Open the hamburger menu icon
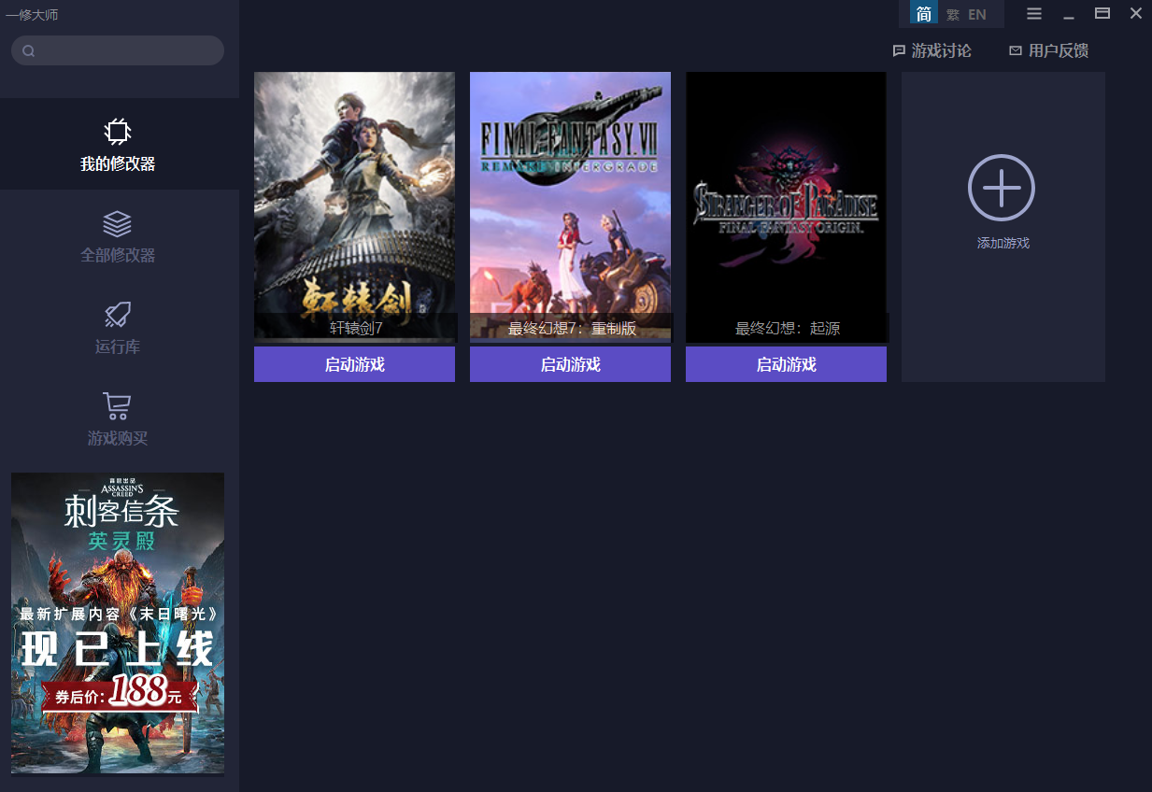This screenshot has height=792, width=1152. 1034,14
